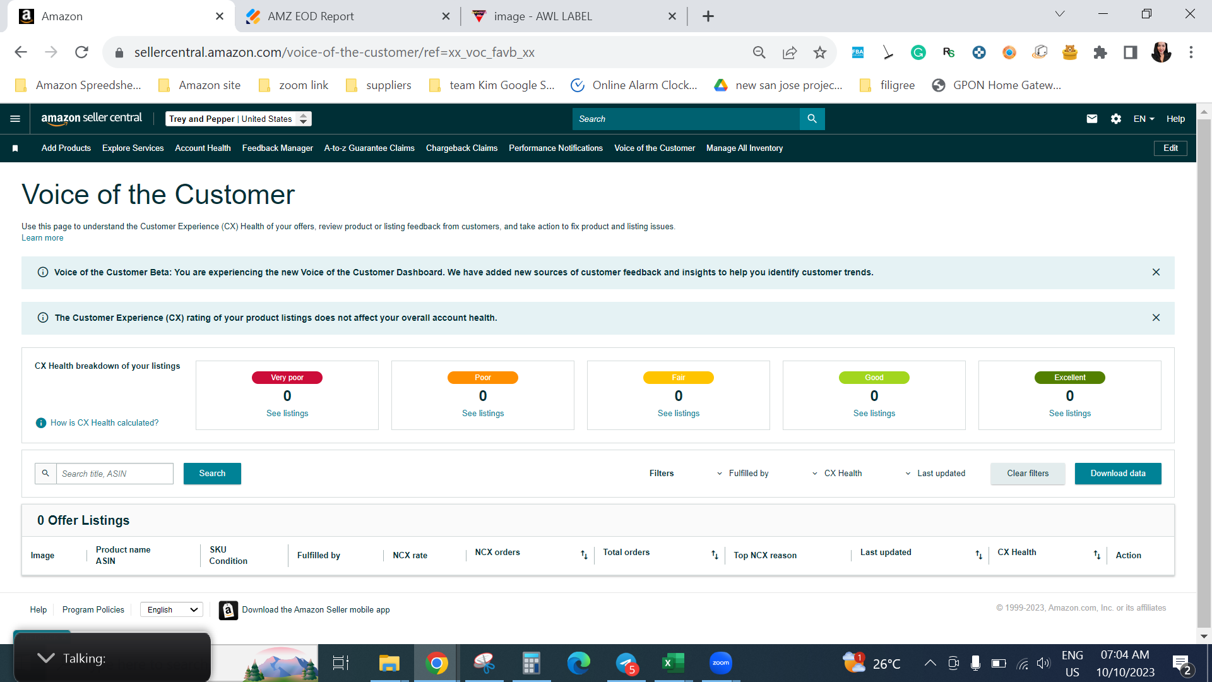Open Feedback Manager in the nav bar
The width and height of the screenshot is (1212, 682).
click(x=277, y=148)
